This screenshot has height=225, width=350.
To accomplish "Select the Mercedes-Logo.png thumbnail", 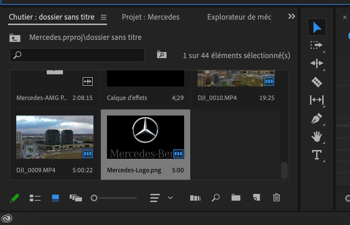I will (146, 137).
